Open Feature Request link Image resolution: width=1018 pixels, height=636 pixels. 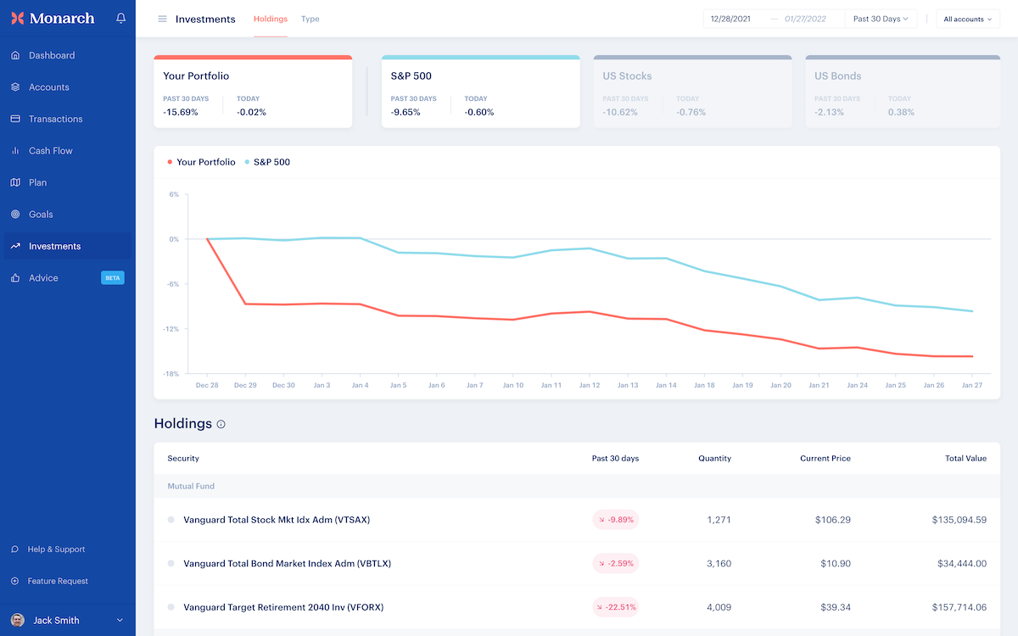58,581
